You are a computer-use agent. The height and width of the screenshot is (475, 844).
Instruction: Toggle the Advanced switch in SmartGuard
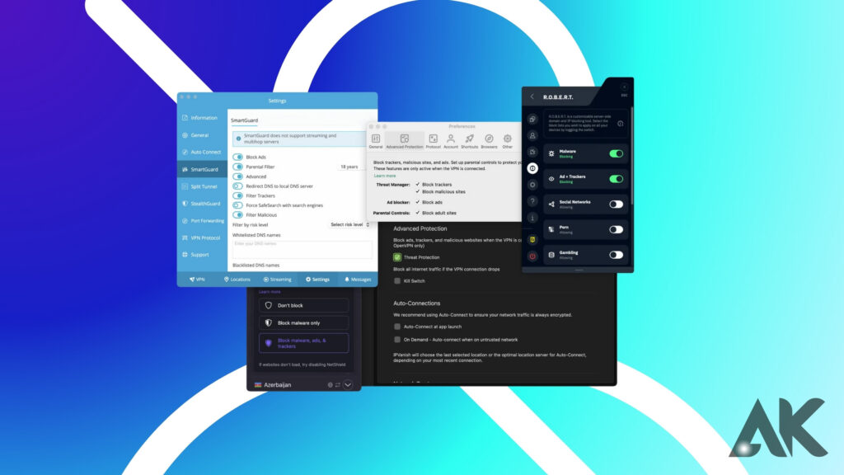coord(238,176)
